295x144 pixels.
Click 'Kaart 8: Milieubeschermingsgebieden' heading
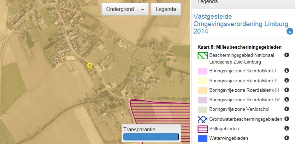[x=240, y=47]
